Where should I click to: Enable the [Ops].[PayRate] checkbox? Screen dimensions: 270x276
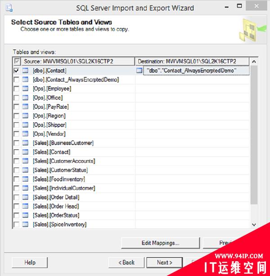click(17, 107)
